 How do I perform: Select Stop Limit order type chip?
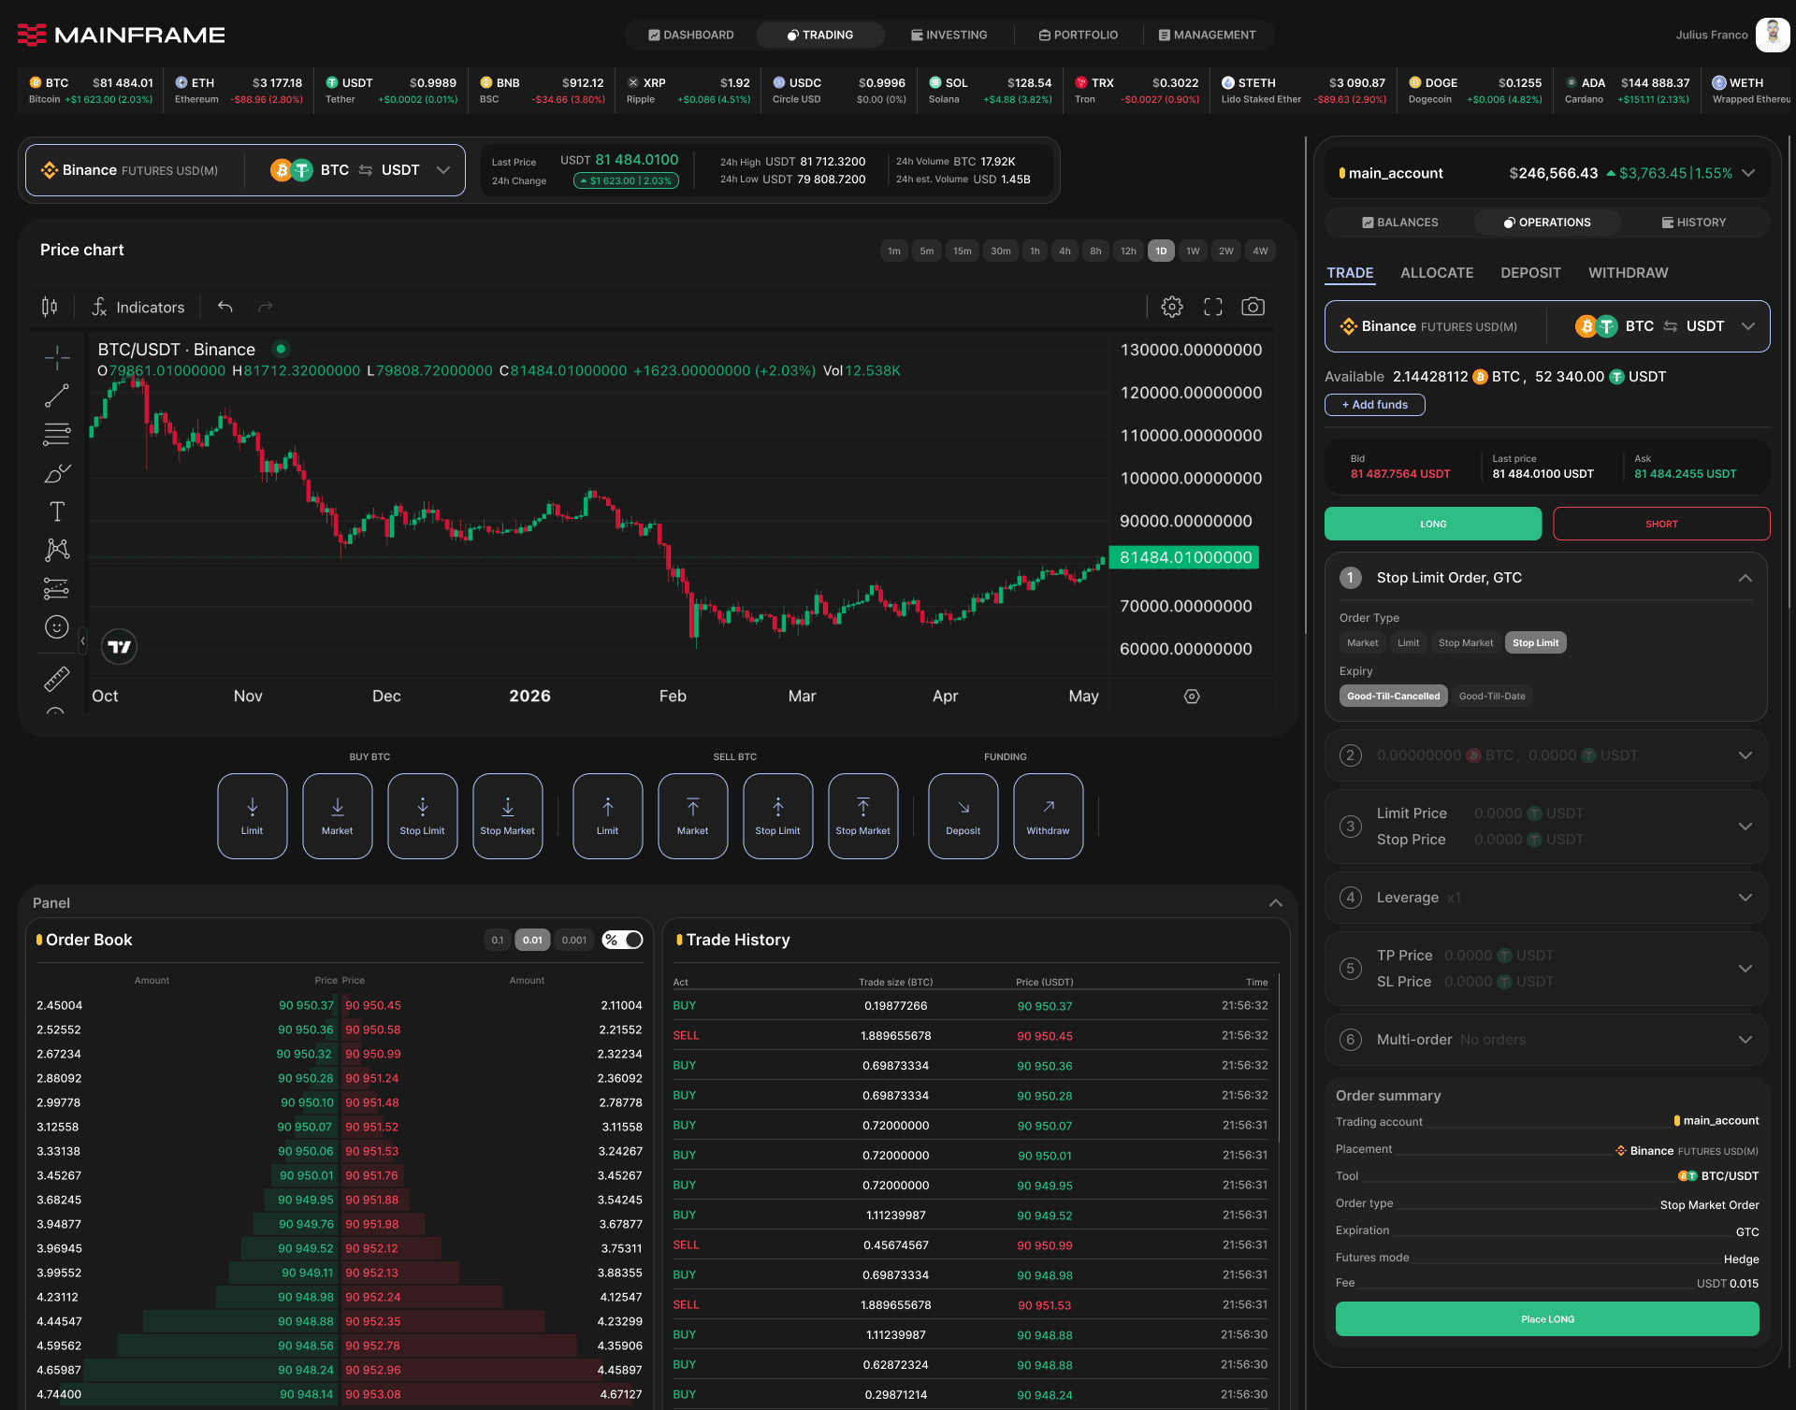pyautogui.click(x=1536, y=642)
